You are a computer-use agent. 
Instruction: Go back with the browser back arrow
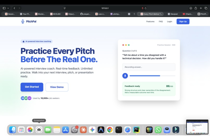[x=15, y=8]
